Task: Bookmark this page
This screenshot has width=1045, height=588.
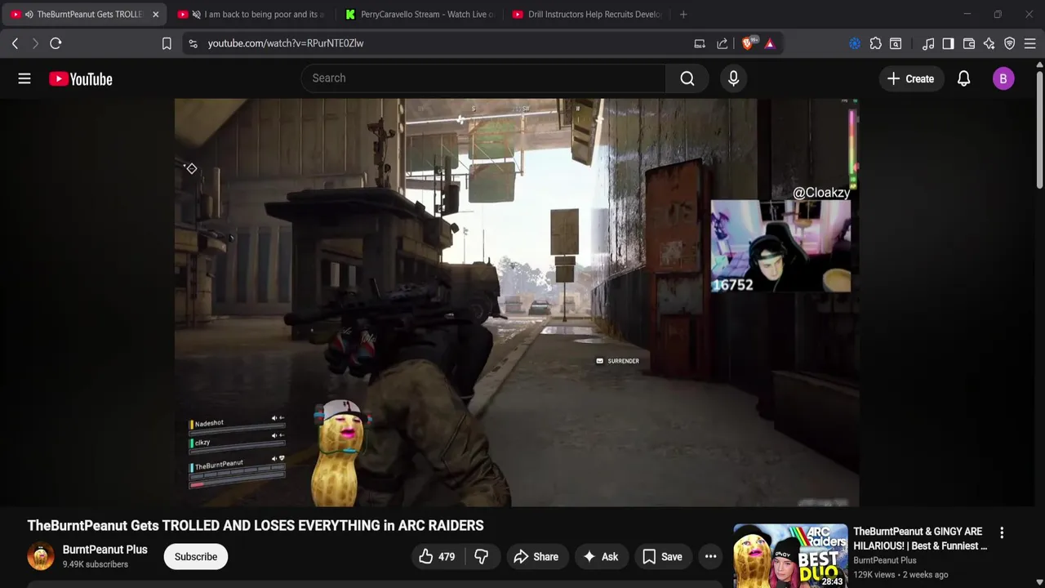Action: tap(167, 43)
